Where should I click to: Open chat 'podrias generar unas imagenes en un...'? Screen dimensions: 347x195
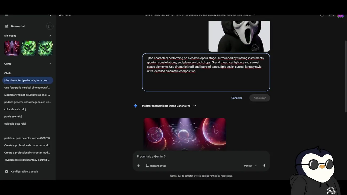[28, 102]
